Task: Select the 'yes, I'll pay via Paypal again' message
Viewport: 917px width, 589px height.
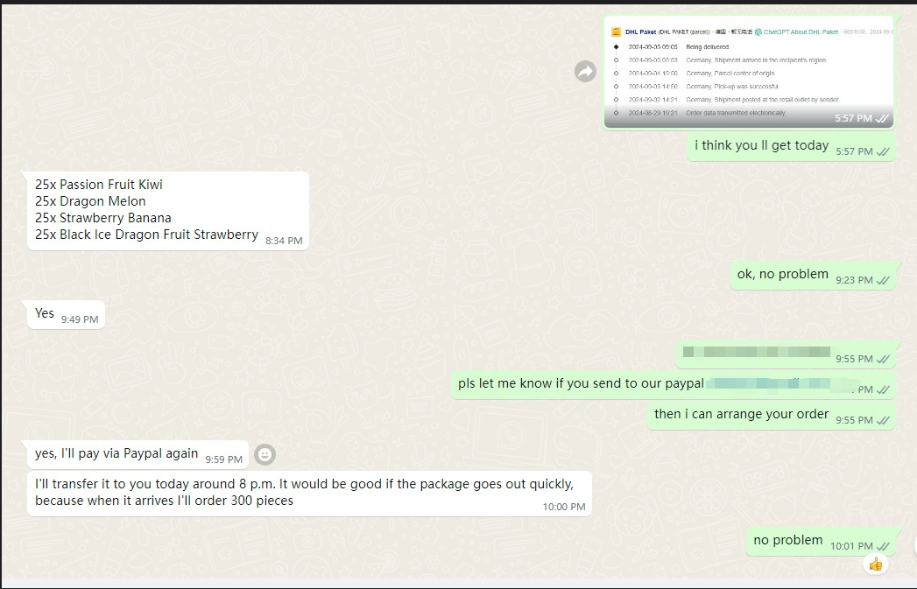Action: click(116, 454)
